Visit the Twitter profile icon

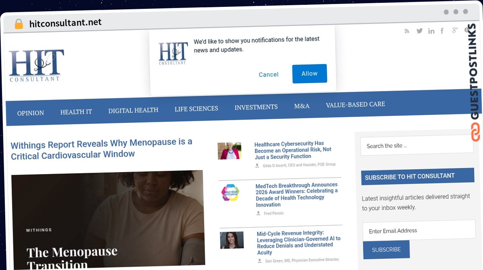tap(419, 31)
